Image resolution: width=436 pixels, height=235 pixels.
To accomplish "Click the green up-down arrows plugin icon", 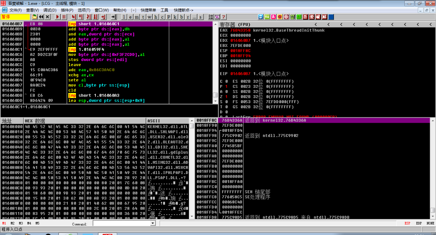I will [267, 17].
